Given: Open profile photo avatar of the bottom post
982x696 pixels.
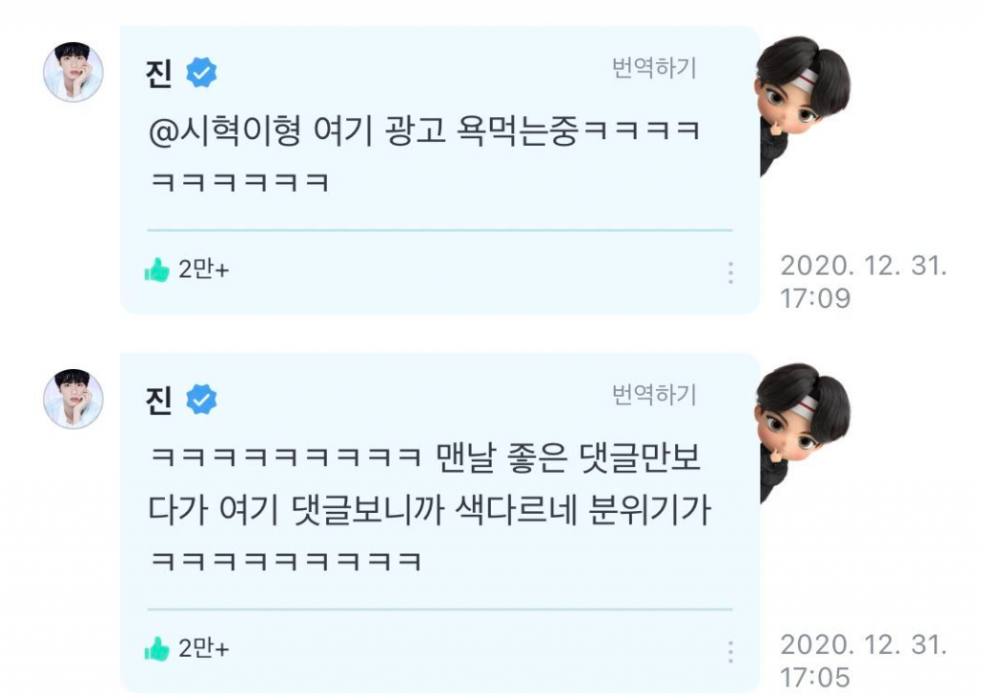Looking at the screenshot, I should [73, 399].
